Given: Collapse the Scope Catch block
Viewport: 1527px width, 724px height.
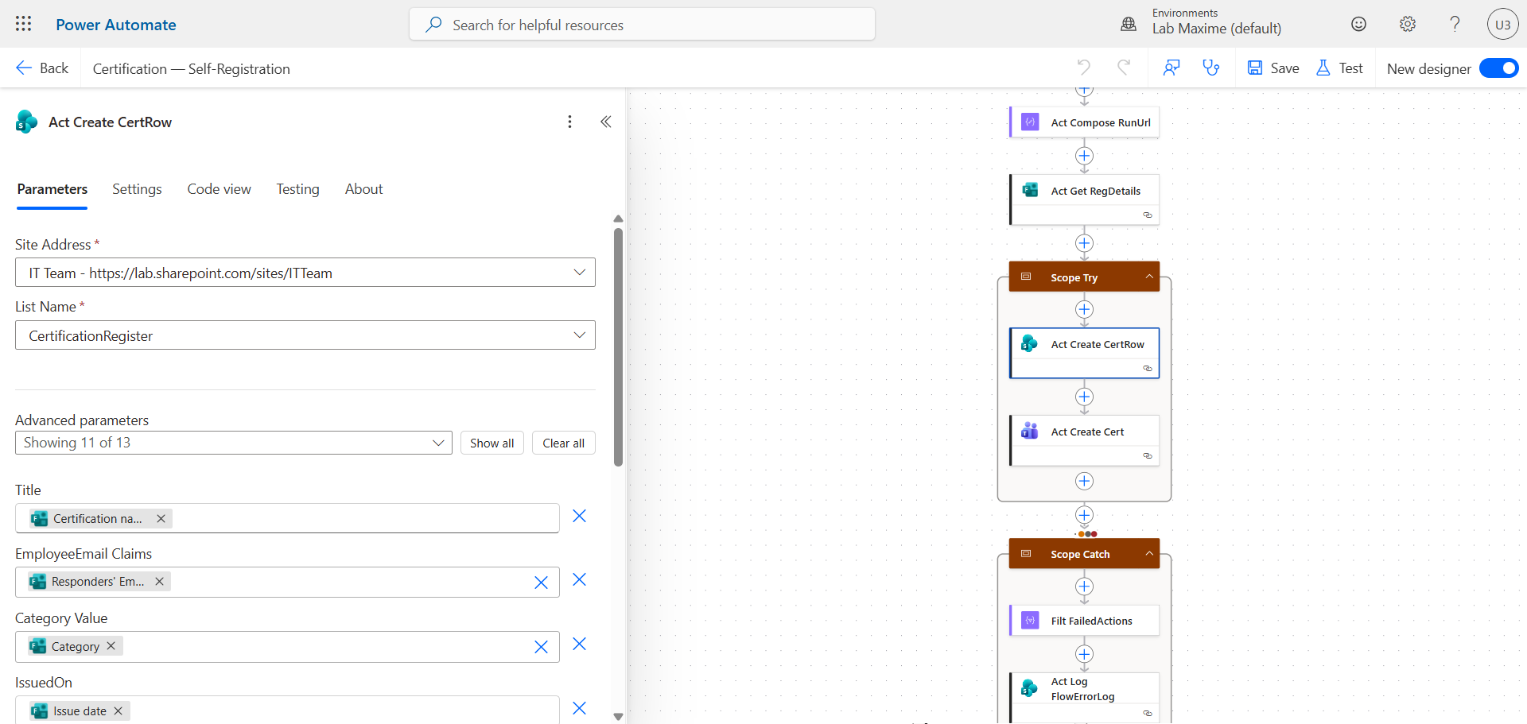Looking at the screenshot, I should [x=1149, y=553].
